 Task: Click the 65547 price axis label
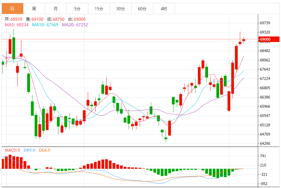(265, 116)
